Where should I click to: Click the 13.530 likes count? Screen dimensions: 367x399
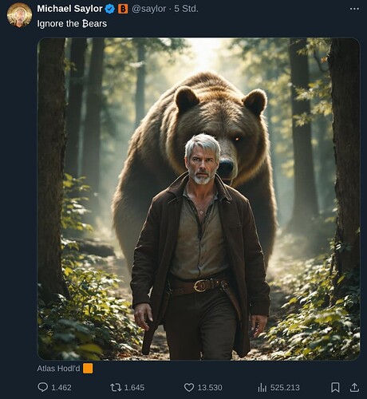[x=210, y=388]
